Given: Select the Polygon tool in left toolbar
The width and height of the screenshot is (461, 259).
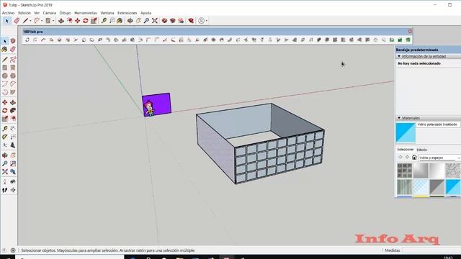Looking at the screenshot, I should pos(13,76).
